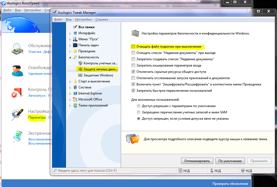
Task: Select access denied unless explicitly specified
Action: (139, 119)
